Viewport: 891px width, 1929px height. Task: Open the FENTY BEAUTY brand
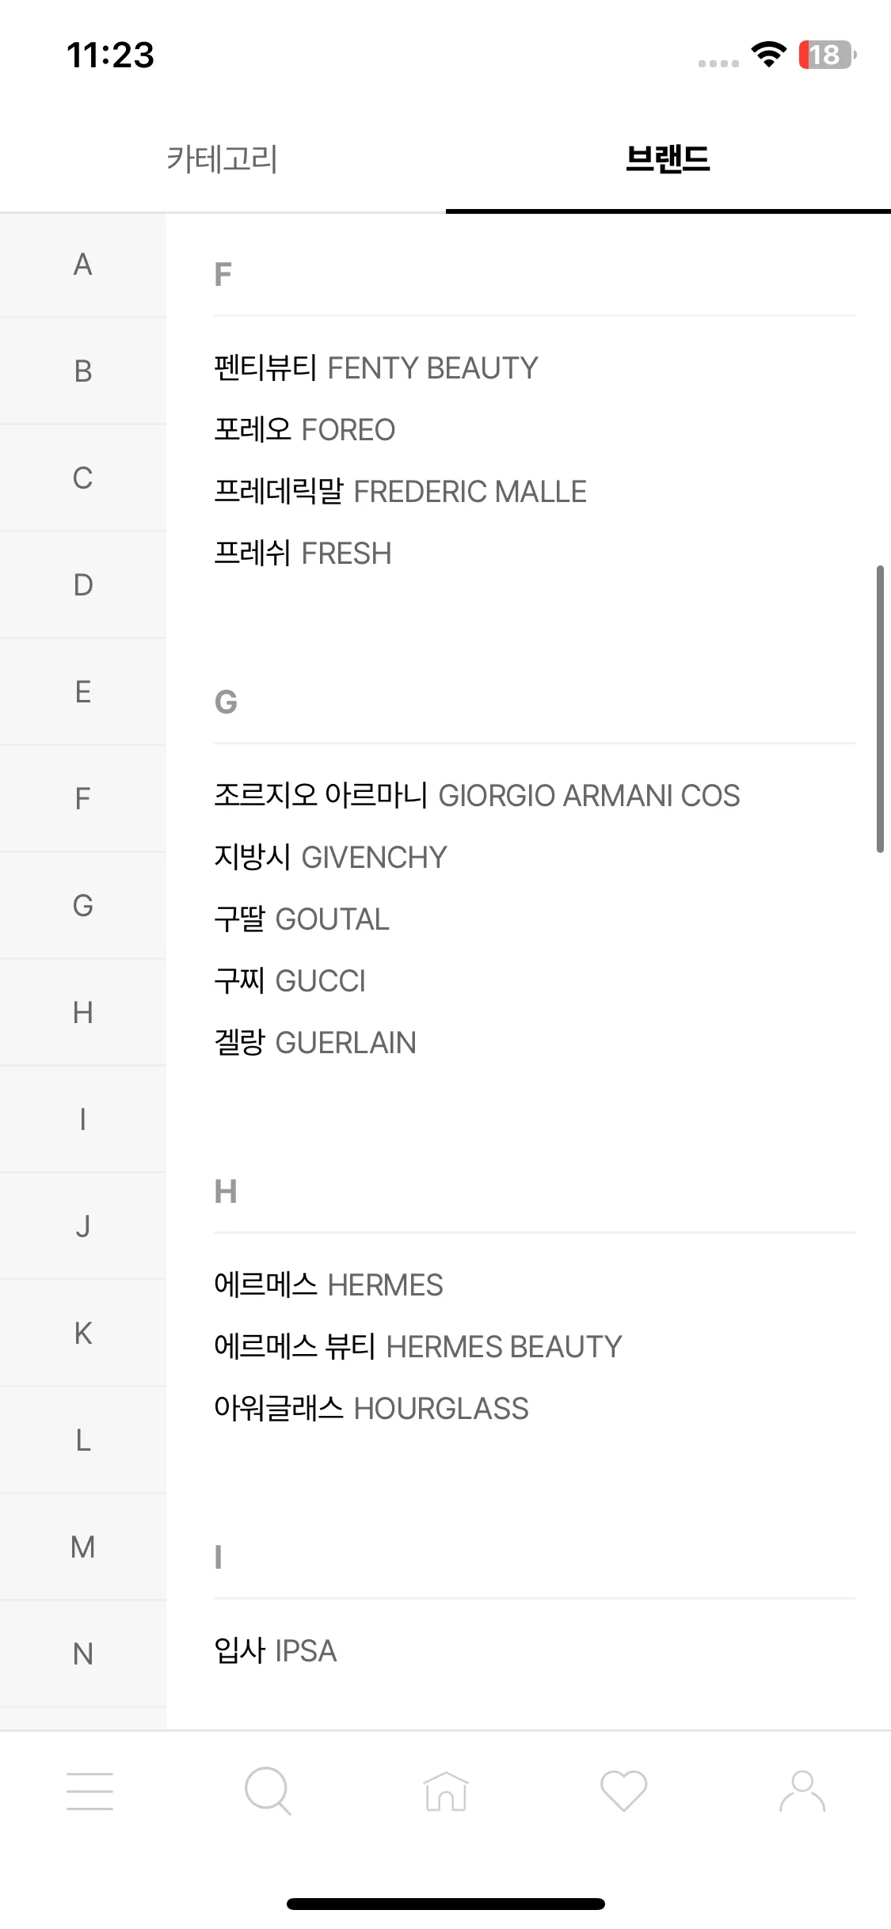tap(376, 368)
